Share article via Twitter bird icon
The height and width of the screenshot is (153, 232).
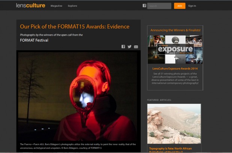(129, 47)
